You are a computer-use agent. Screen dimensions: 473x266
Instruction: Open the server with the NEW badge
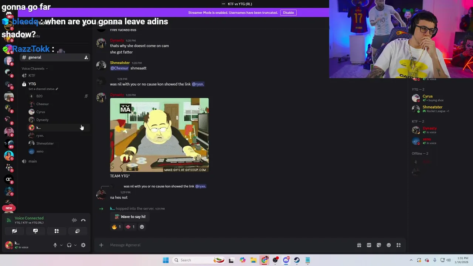pos(9,208)
